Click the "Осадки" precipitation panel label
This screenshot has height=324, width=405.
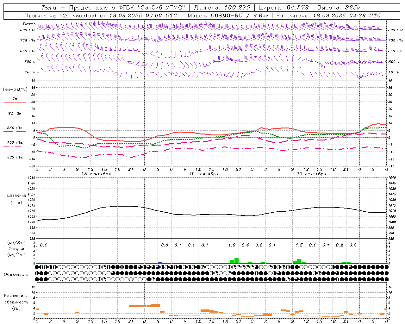pyautogui.click(x=16, y=249)
